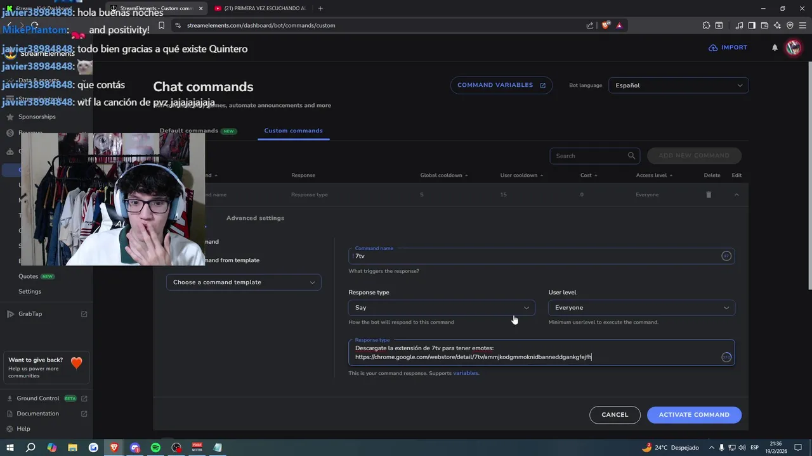
Task: Sort by Cost column header
Action: point(588,175)
